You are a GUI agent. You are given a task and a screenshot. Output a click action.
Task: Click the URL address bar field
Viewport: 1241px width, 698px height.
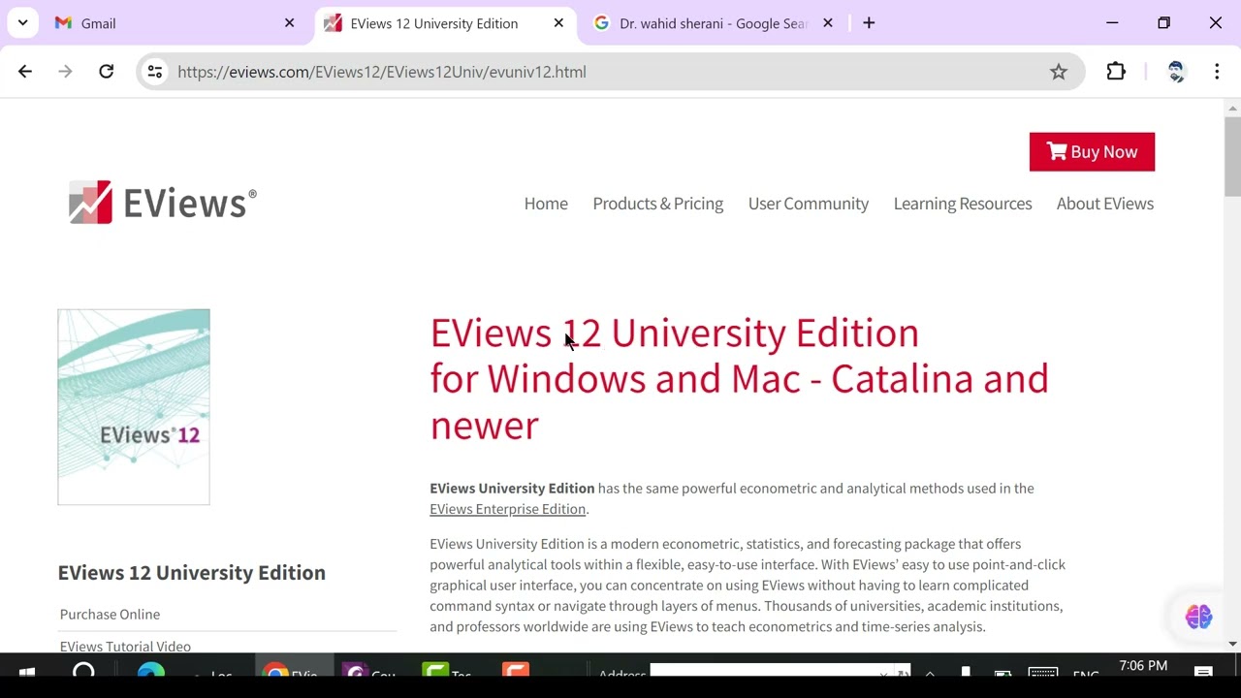[x=611, y=72]
